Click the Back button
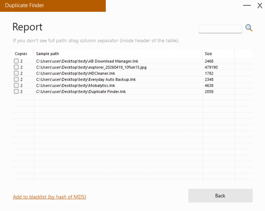 (x=220, y=196)
